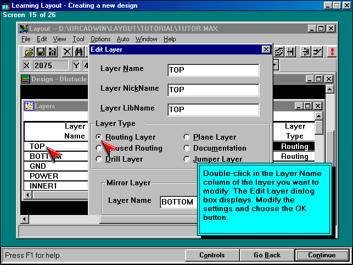Click the Layers list scroll up arrow
This screenshot has height=265, width=353.
pyautogui.click(x=319, y=117)
